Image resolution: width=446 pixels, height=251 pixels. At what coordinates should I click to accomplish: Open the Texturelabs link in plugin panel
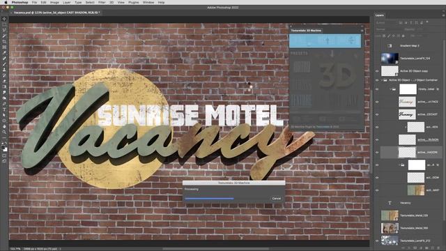323,127
